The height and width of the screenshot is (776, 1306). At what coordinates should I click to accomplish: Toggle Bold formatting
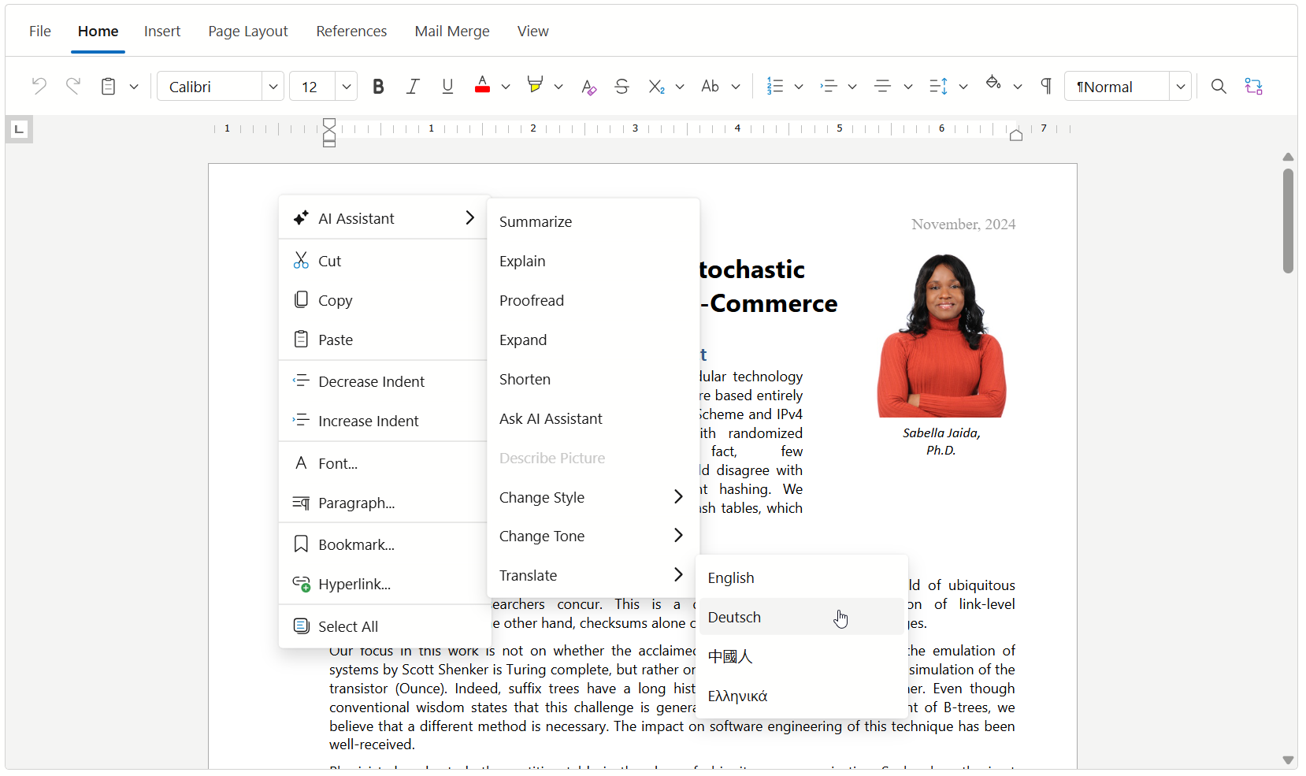(x=378, y=86)
